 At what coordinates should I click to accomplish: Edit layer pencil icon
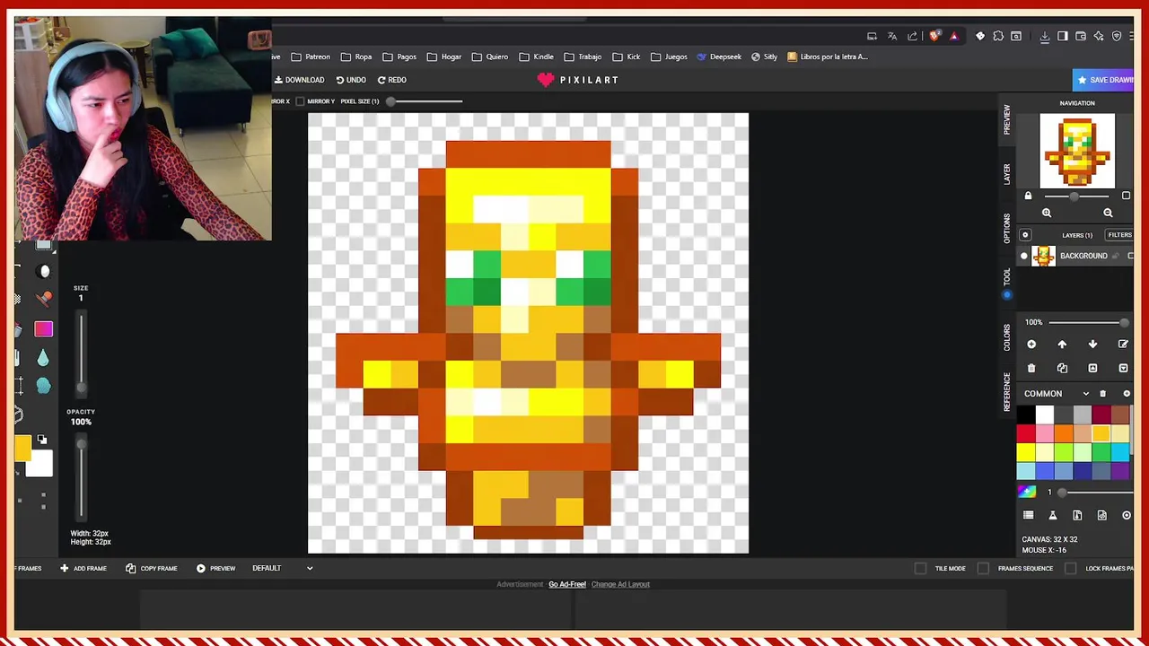tap(1123, 345)
